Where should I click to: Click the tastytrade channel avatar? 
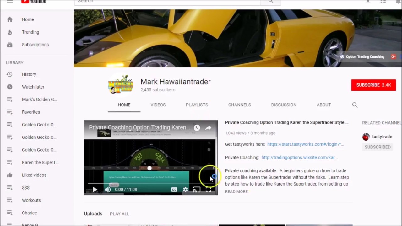(366, 137)
